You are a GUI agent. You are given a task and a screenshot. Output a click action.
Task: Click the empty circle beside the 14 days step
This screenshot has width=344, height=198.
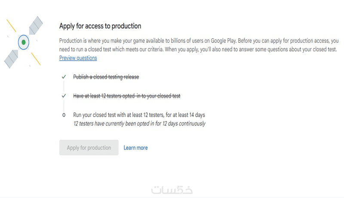point(64,115)
